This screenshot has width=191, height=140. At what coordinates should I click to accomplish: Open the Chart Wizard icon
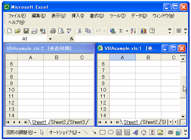click(x=143, y=31)
